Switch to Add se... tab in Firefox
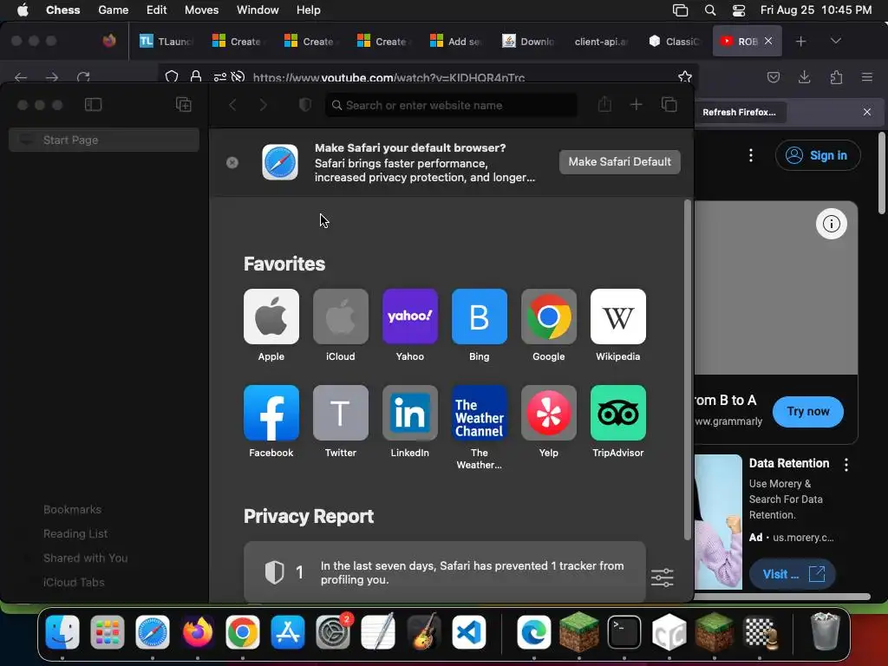Screen dimensions: 888x666 pyautogui.click(x=456, y=42)
